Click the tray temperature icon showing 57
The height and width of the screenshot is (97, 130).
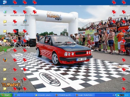tap(121, 95)
